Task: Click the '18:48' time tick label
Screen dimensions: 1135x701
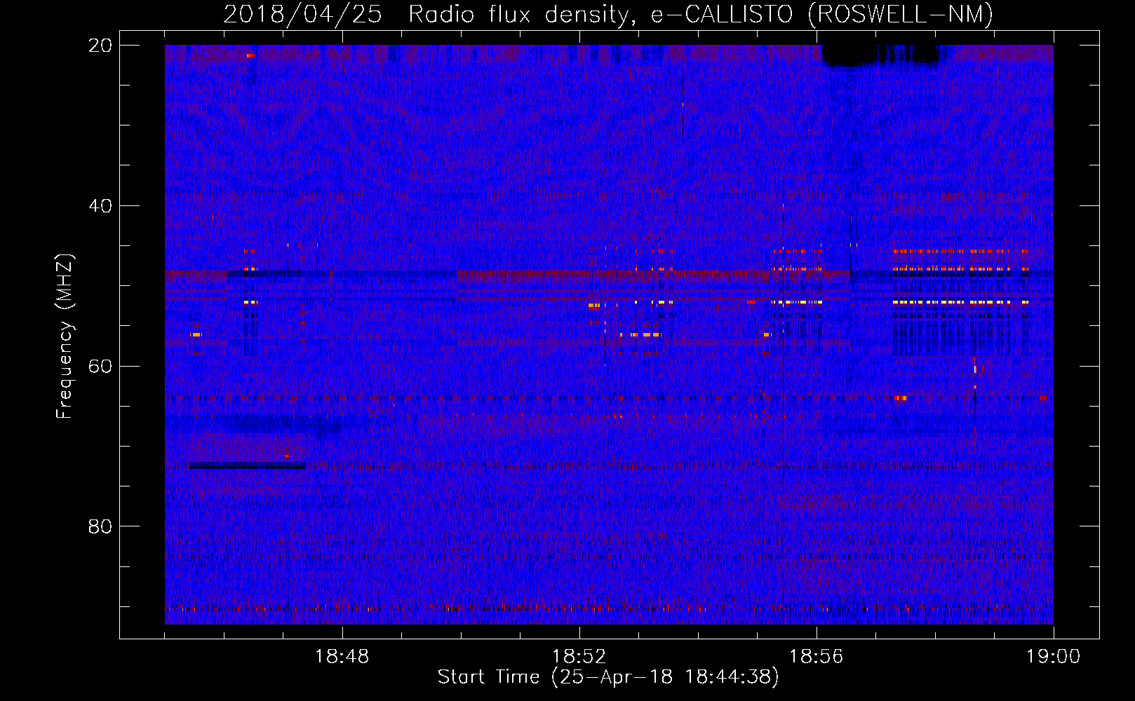Action: click(342, 657)
